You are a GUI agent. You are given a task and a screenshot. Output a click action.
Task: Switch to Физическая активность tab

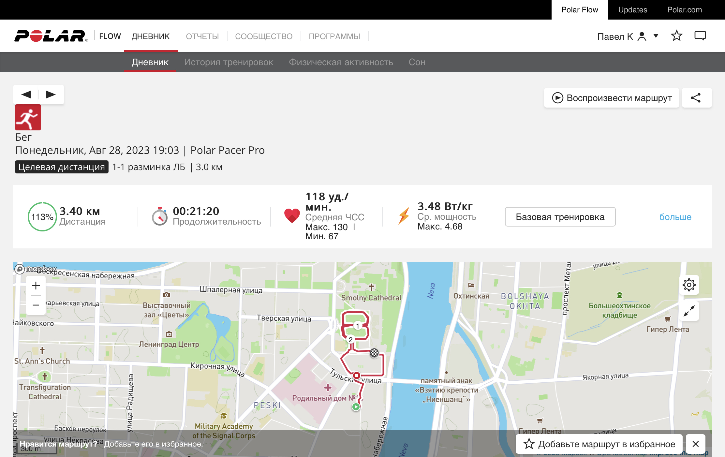click(x=341, y=62)
